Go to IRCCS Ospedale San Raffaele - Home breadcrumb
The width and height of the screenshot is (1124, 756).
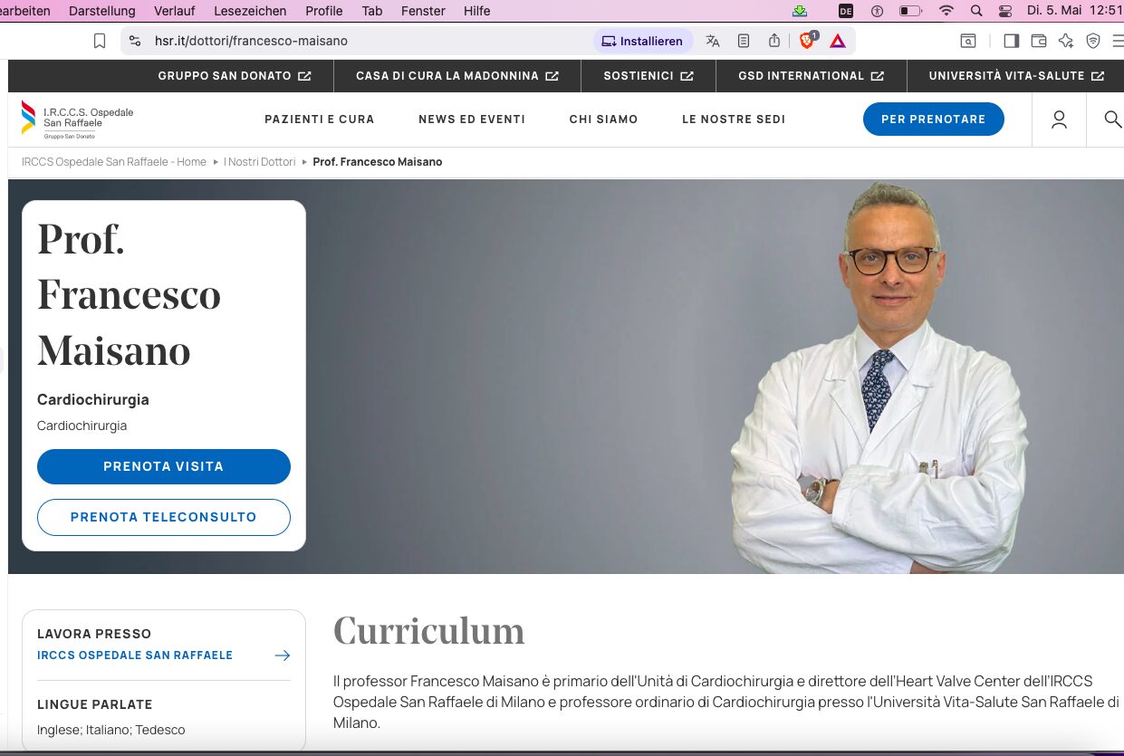[114, 162]
